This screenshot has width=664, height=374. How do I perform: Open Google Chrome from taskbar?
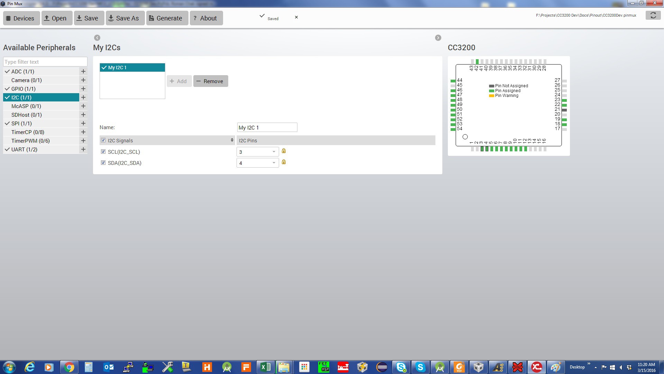(x=69, y=367)
